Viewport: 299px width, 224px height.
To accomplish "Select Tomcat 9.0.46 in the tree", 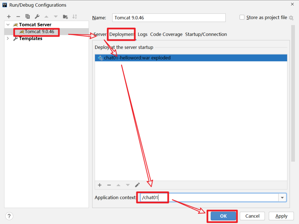I will click(40, 32).
